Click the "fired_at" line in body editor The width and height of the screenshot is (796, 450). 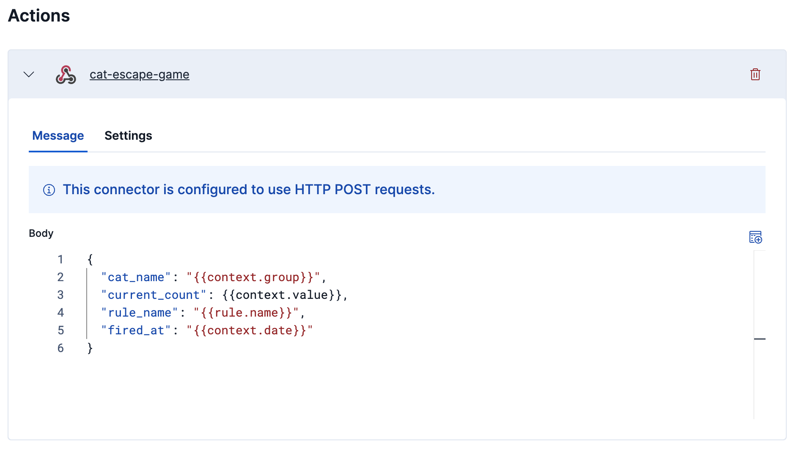[207, 330]
